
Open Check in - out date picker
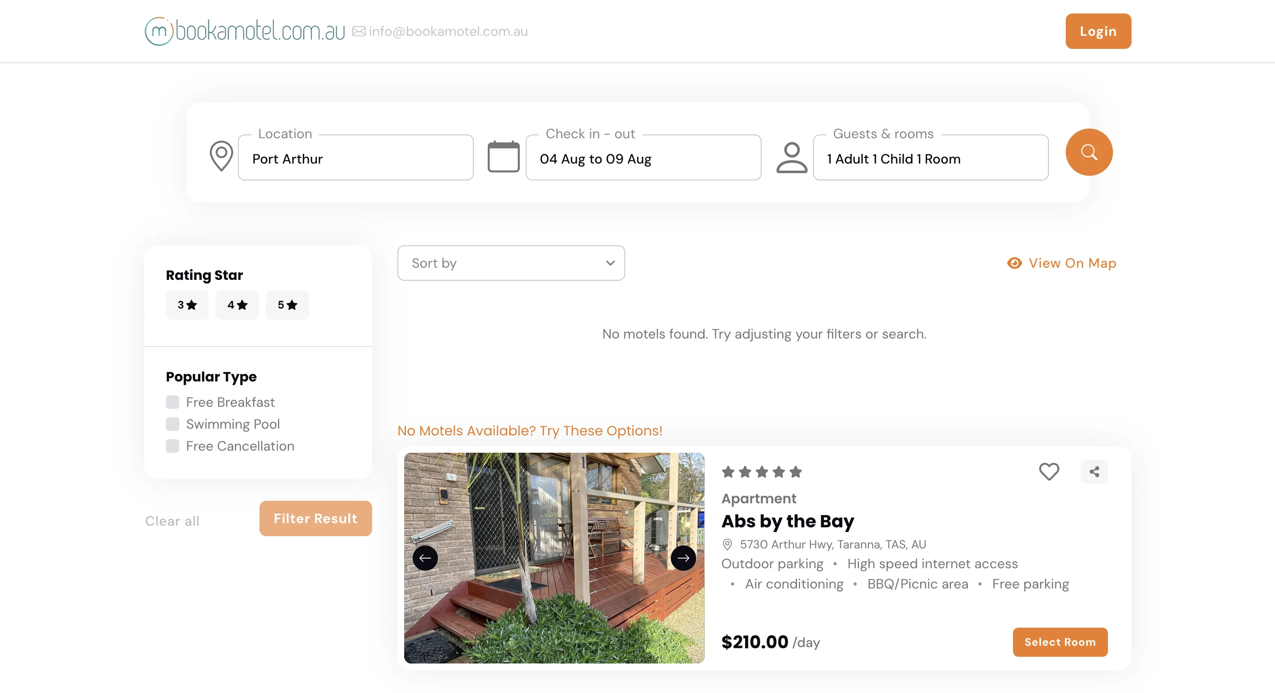[x=643, y=158]
